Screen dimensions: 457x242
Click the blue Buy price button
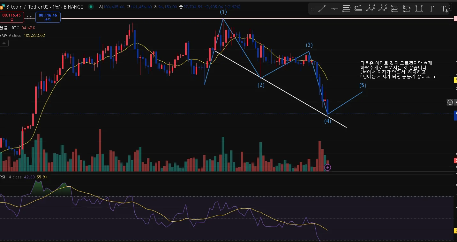(x=48, y=17)
